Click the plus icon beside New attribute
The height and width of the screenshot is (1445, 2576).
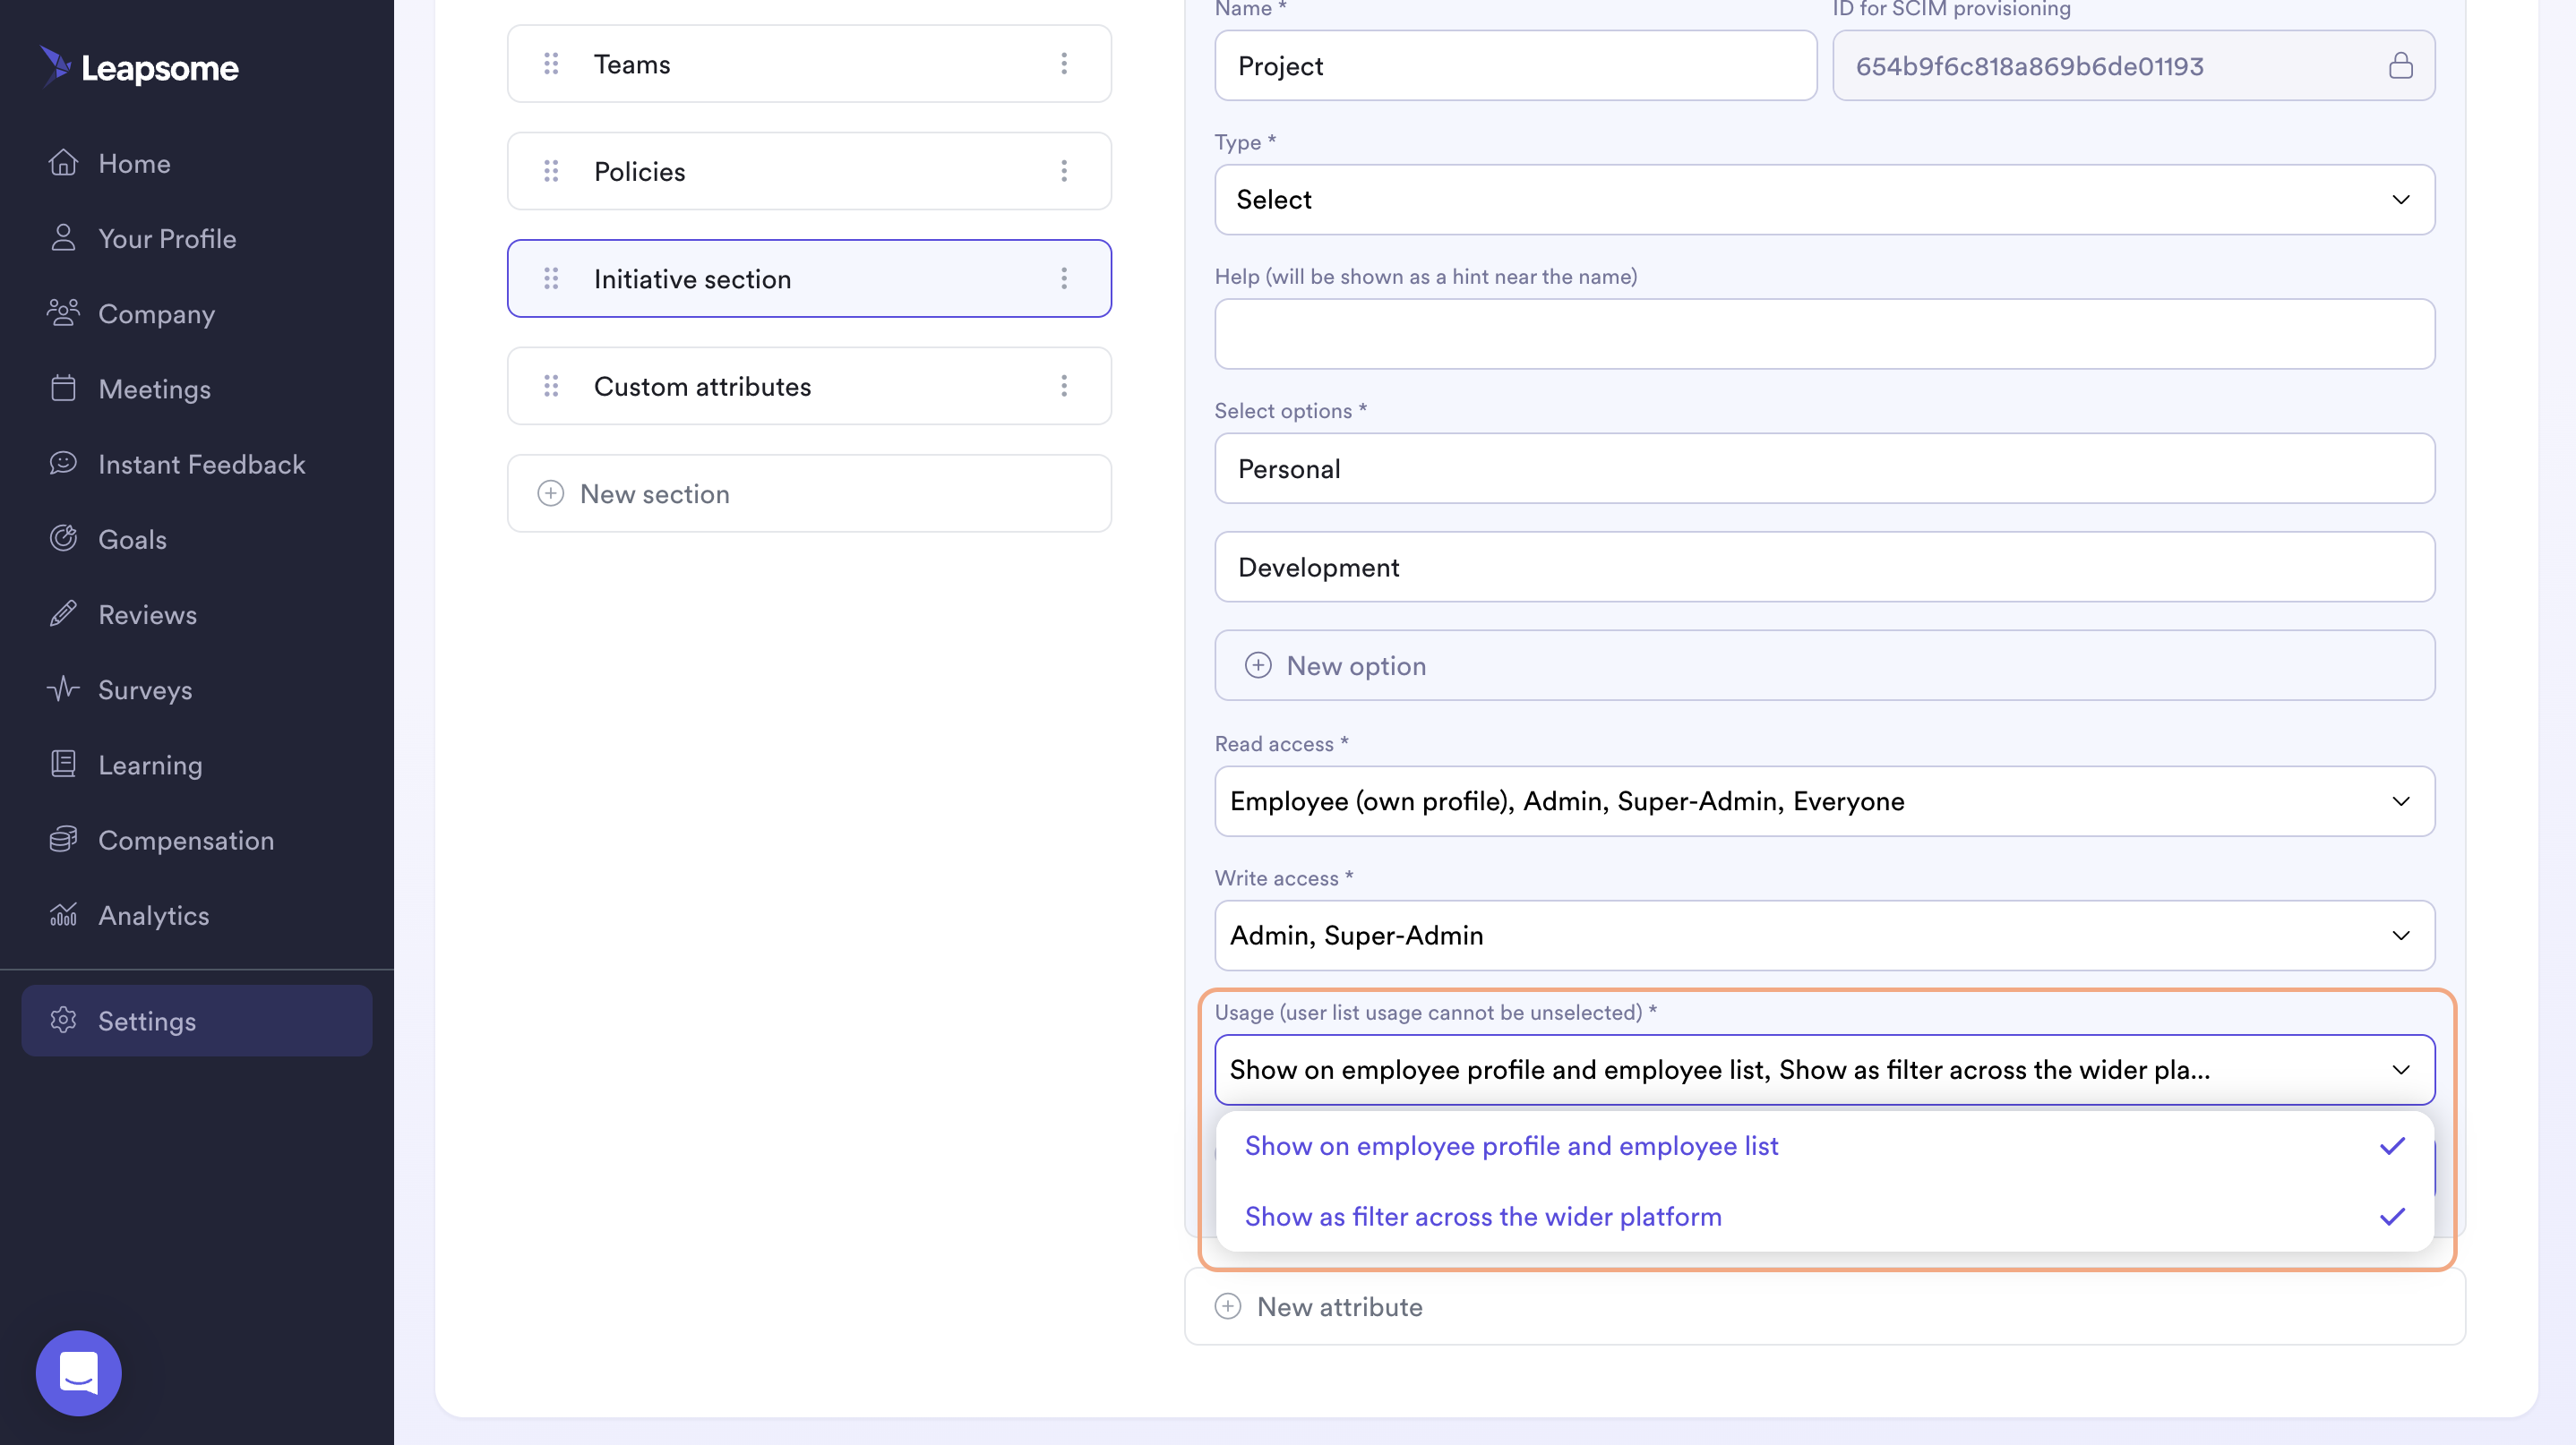pos(1228,1306)
